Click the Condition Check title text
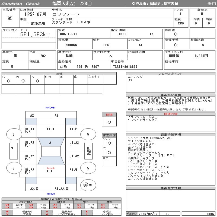The image size is (217, 217). [21, 4]
